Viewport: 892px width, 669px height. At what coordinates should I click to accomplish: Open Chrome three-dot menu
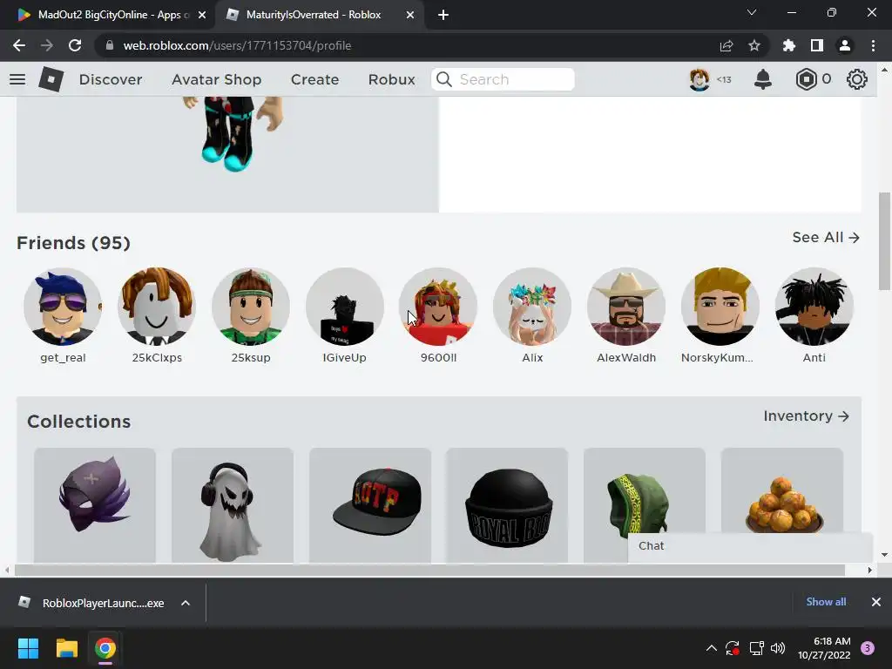[873, 45]
